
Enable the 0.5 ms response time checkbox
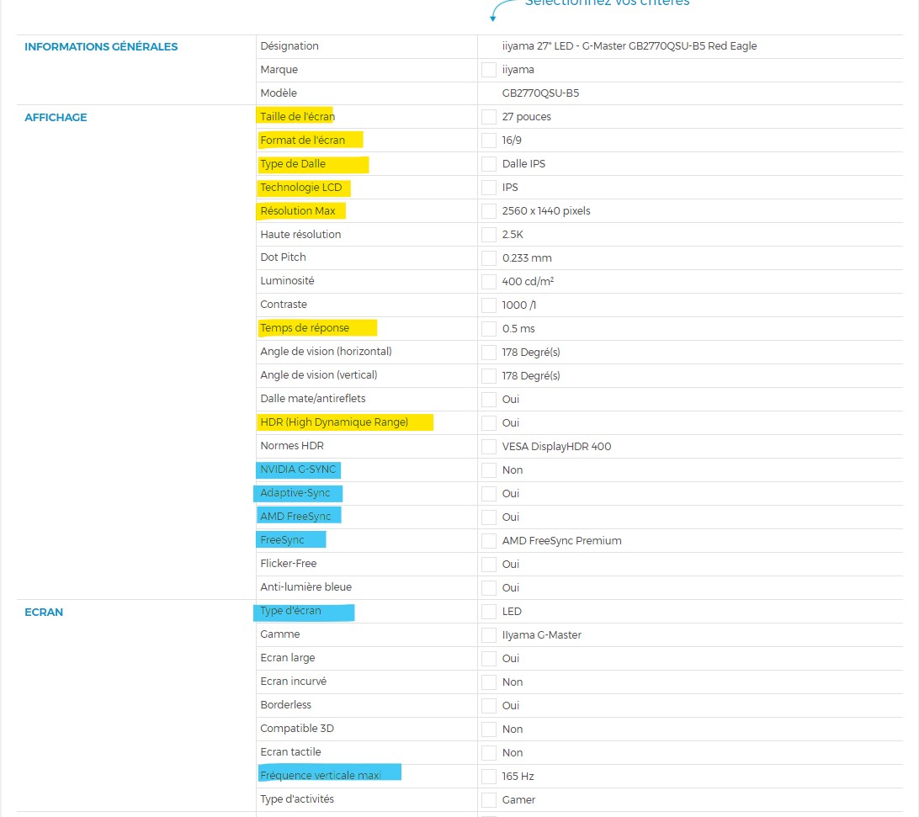click(x=489, y=328)
